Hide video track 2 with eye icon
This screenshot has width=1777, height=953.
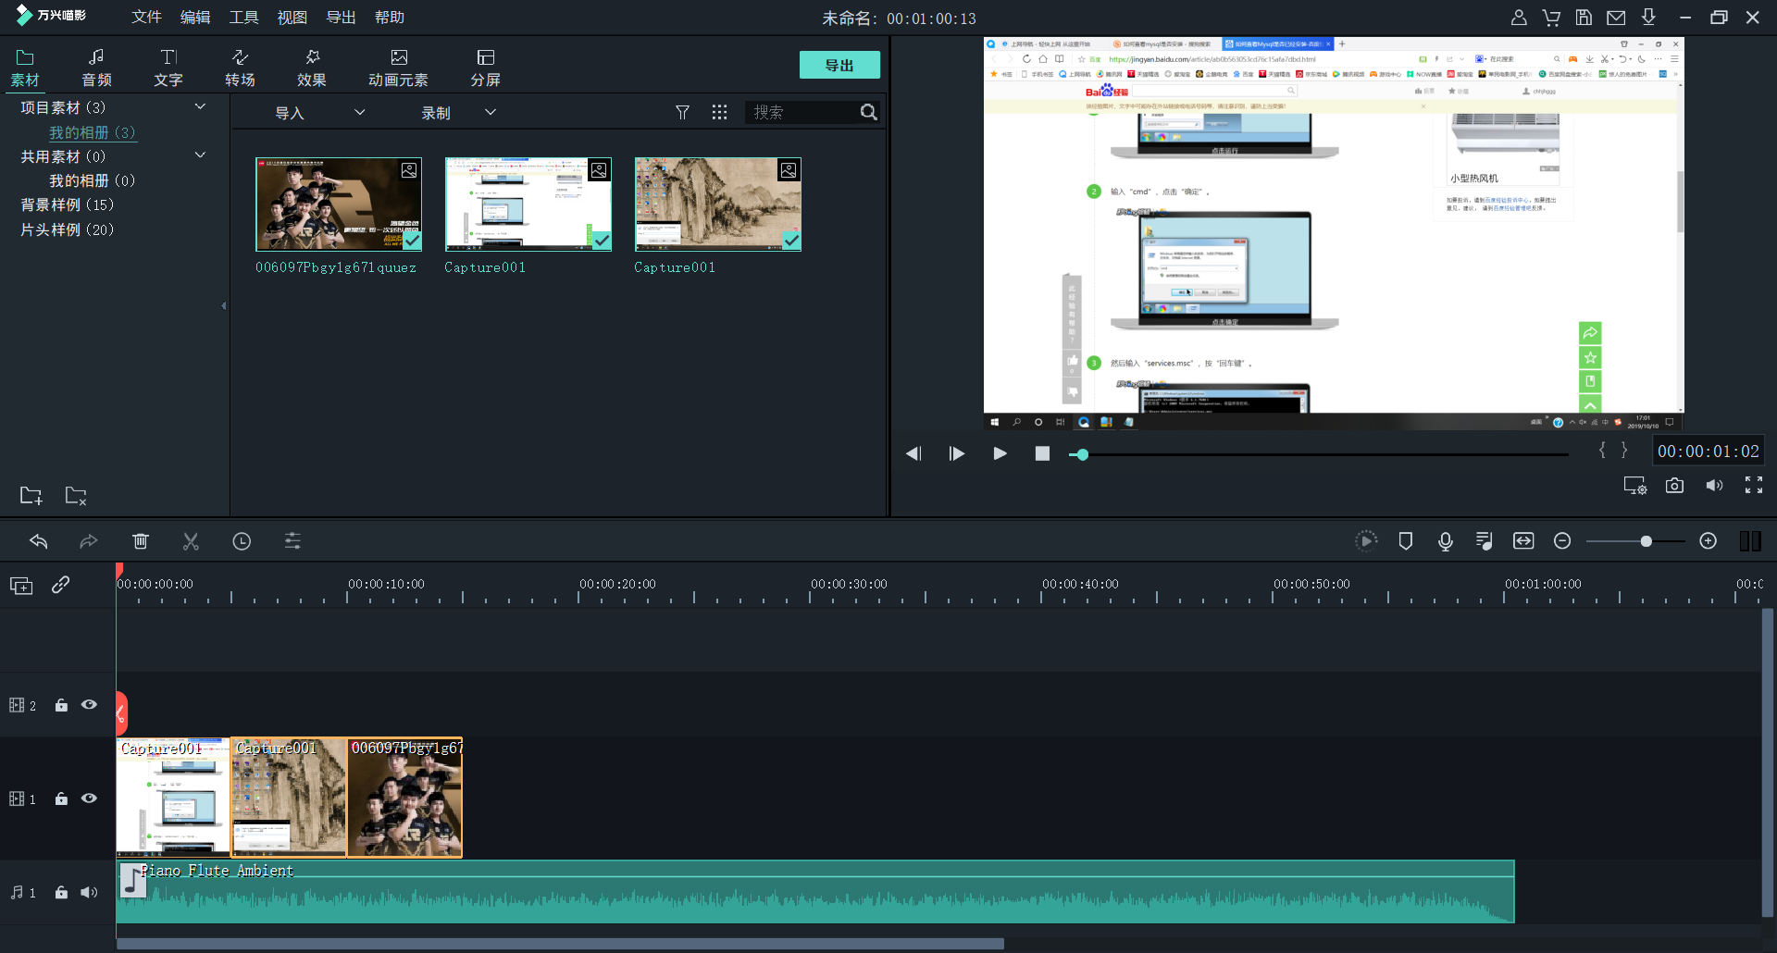click(x=89, y=705)
